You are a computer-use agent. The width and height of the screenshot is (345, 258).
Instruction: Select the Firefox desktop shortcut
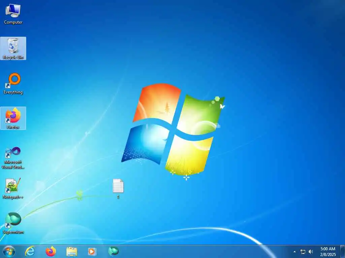tap(13, 118)
